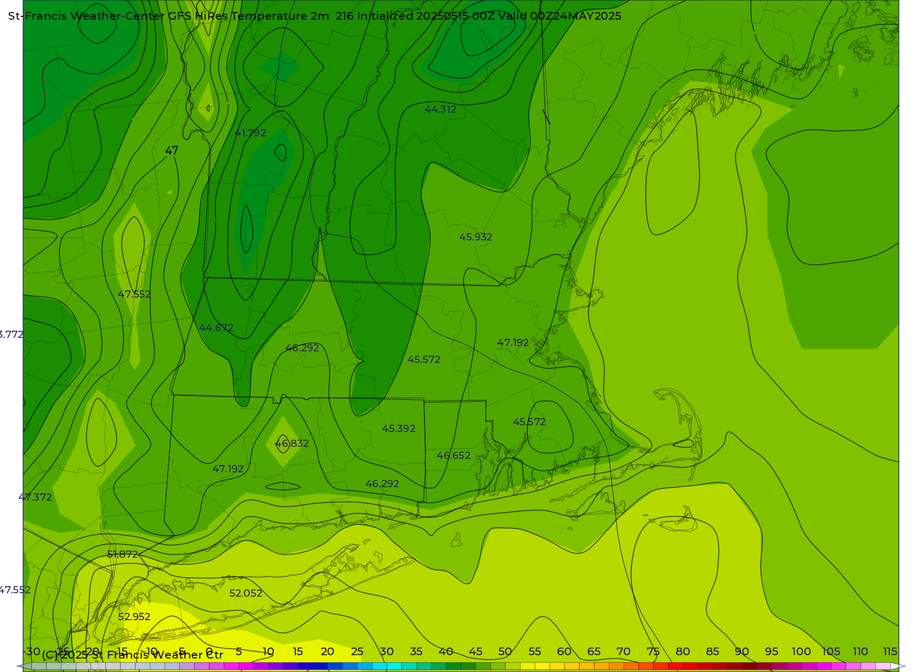Image resolution: width=922 pixels, height=672 pixels.
Task: Click the 85 label on the color scale
Action: click(712, 651)
